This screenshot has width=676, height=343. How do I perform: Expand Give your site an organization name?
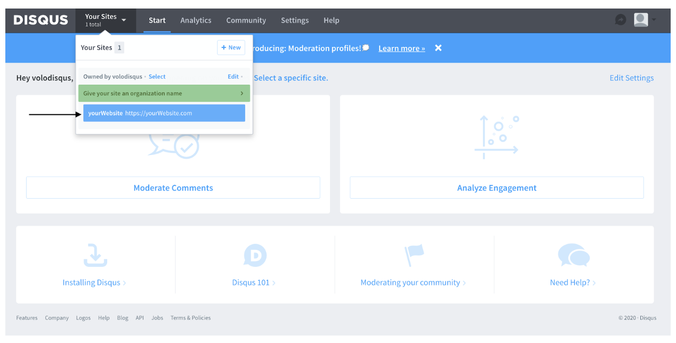[x=164, y=93]
